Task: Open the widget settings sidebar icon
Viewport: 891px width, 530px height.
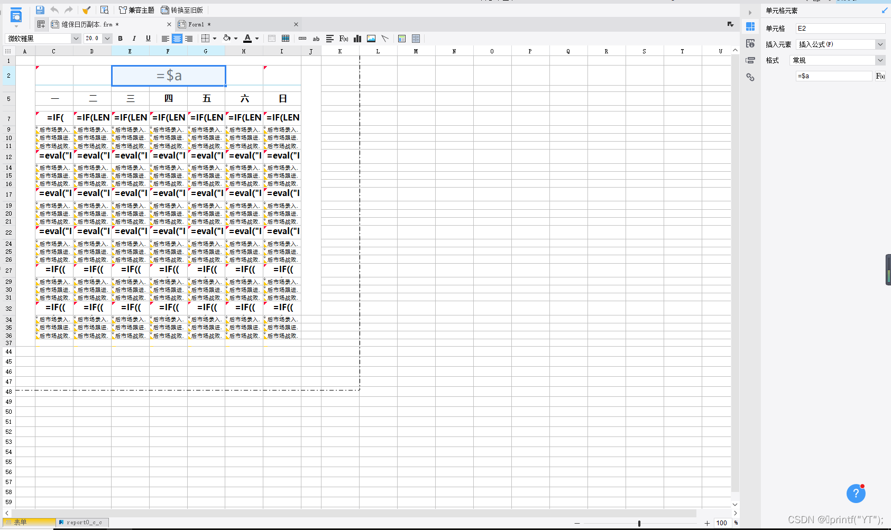Action: tap(750, 60)
